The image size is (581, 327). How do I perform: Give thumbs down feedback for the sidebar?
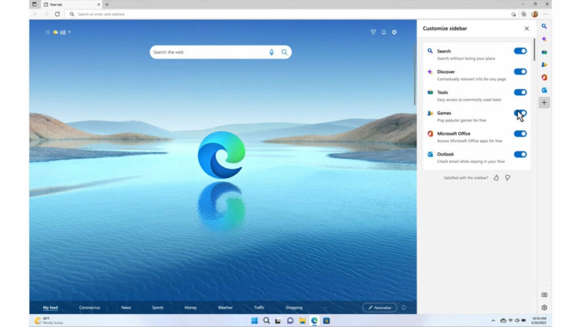click(x=508, y=178)
